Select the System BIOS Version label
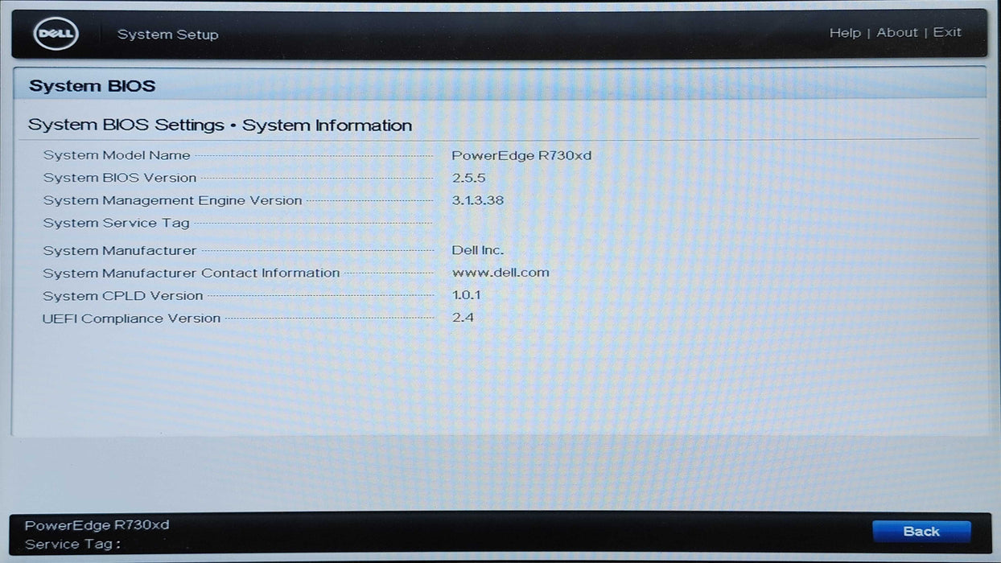Screen dimensions: 1001x563 120,178
